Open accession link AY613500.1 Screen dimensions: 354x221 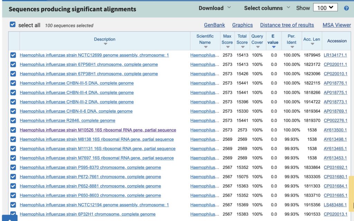click(x=335, y=130)
